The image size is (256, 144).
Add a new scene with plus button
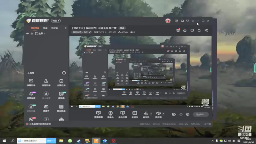(66, 28)
